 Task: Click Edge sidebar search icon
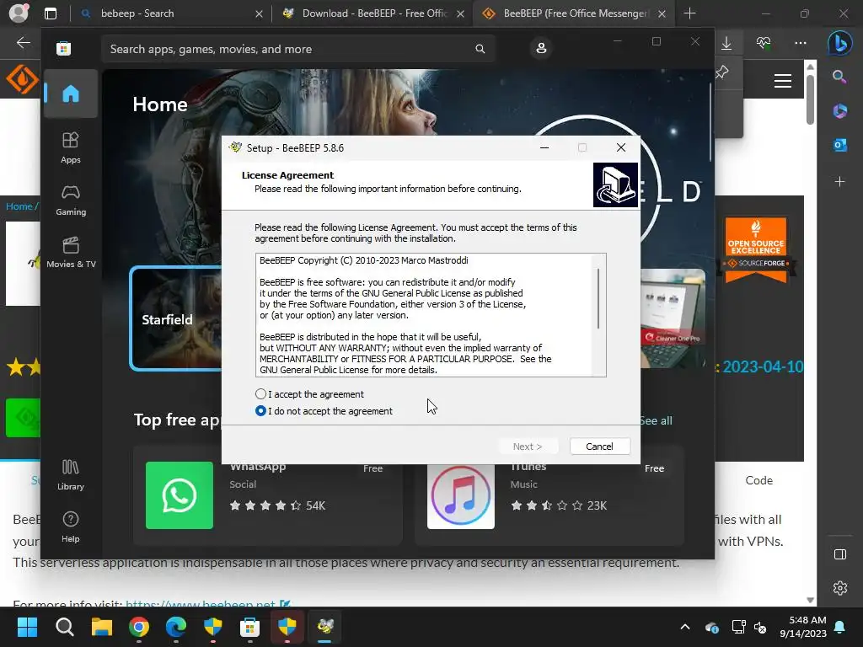(839, 77)
